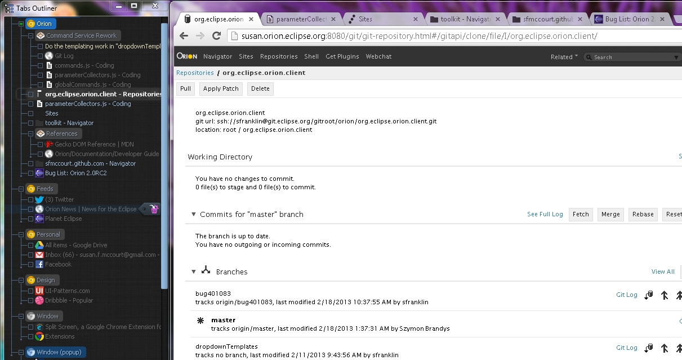Open Repositories in the Orion menu bar
682x360 pixels.
(279, 56)
